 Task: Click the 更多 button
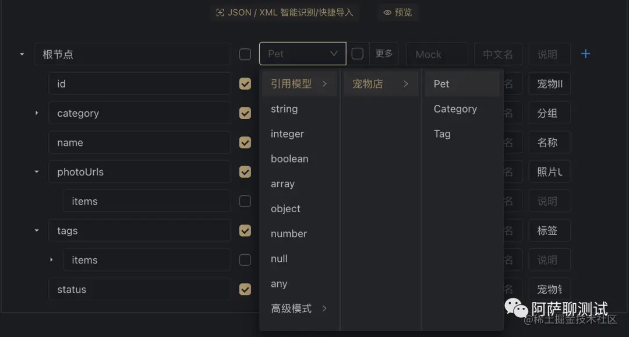click(384, 54)
